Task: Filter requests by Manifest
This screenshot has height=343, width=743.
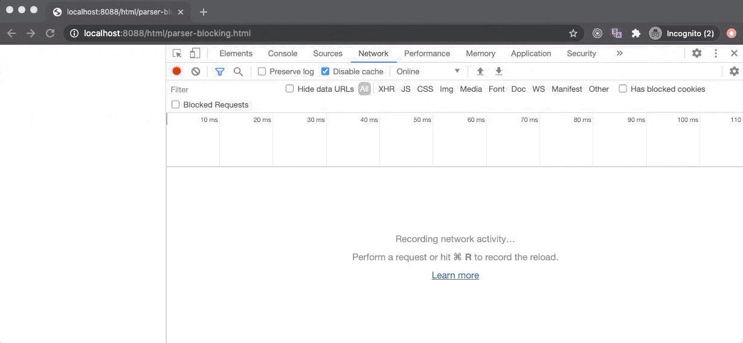Action: click(567, 89)
